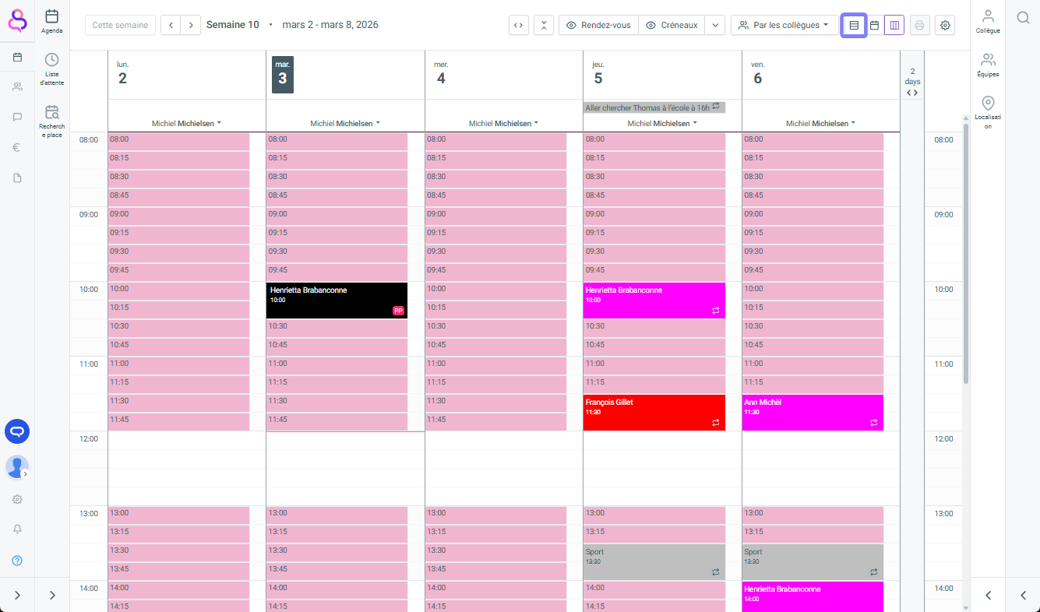Open the Agenda tab in sidebar

click(52, 21)
